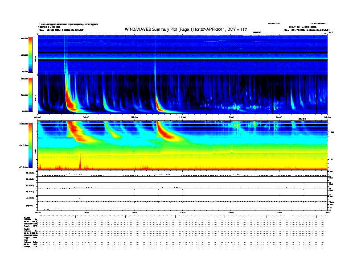Click the -155.00 label on TNR color scale

tap(24, 167)
